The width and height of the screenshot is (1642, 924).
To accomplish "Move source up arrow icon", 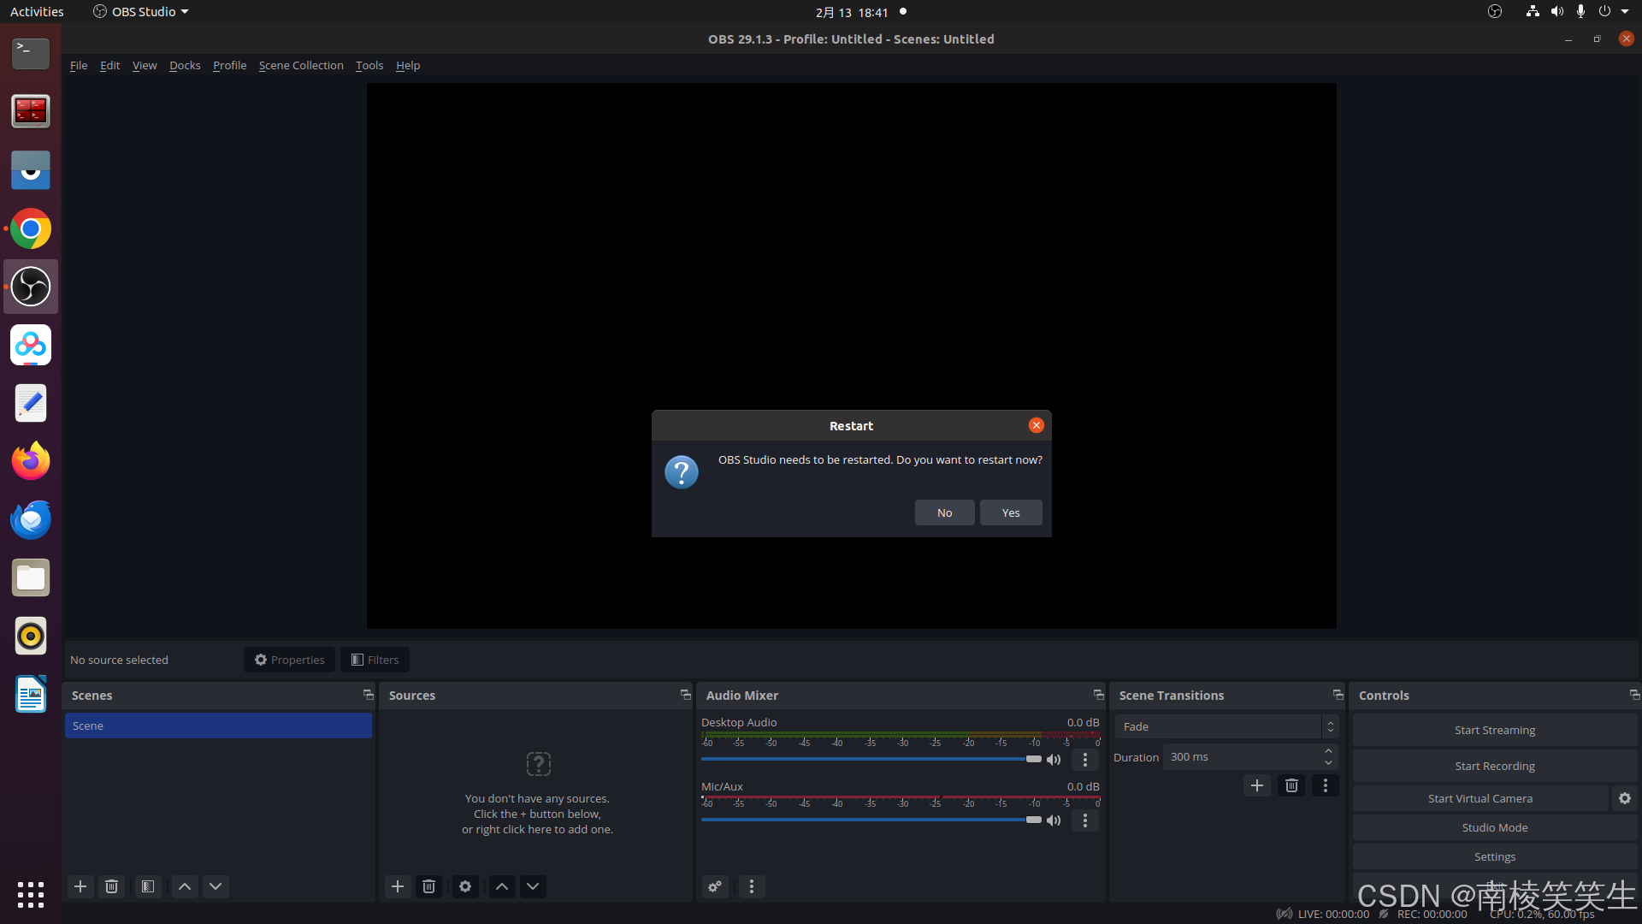I will (x=502, y=886).
